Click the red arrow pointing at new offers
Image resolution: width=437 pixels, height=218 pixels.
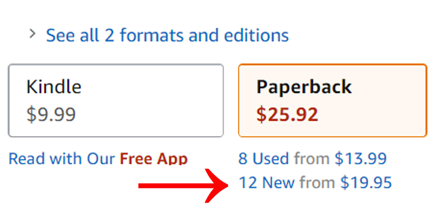tap(180, 185)
